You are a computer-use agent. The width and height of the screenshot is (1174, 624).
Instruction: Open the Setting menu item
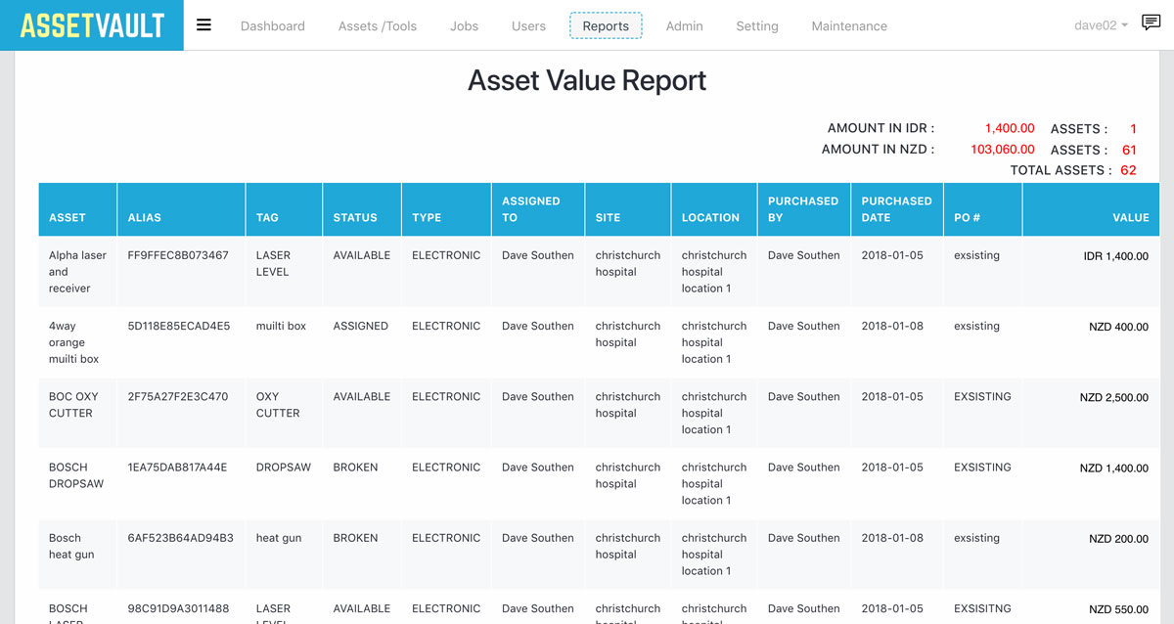pos(756,26)
